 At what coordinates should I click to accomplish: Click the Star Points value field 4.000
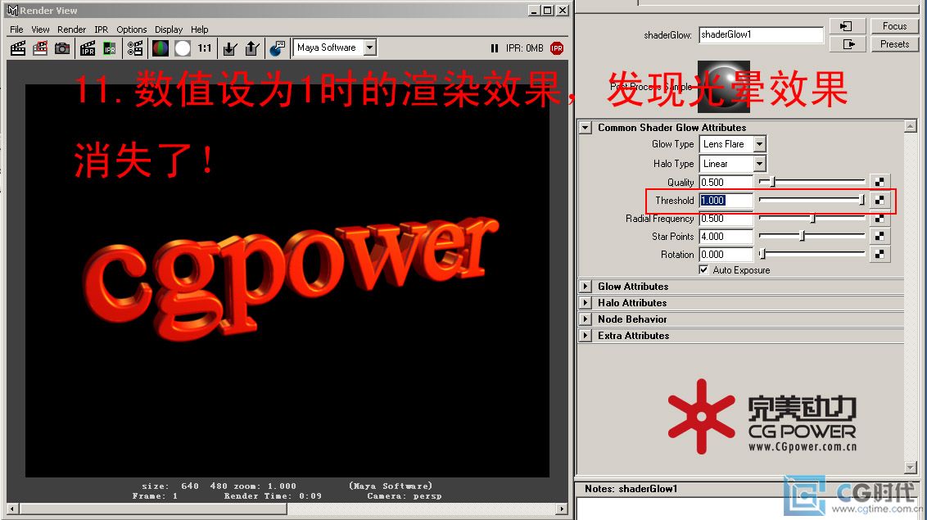(x=726, y=237)
